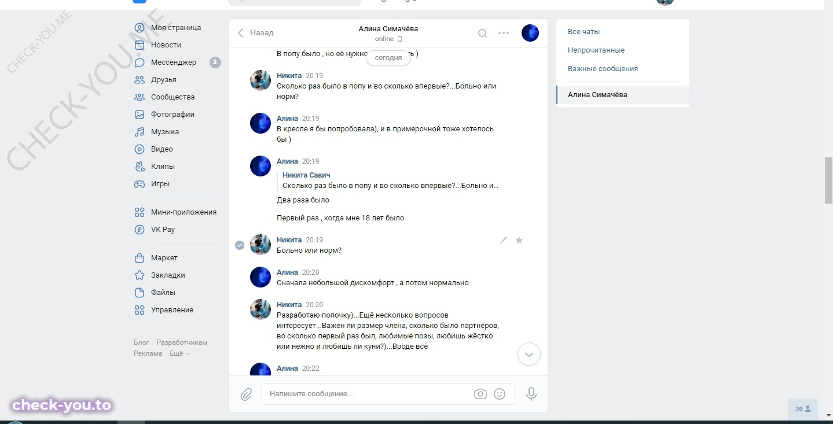Click Никита's avatar on the 20:20 message

pos(260,309)
